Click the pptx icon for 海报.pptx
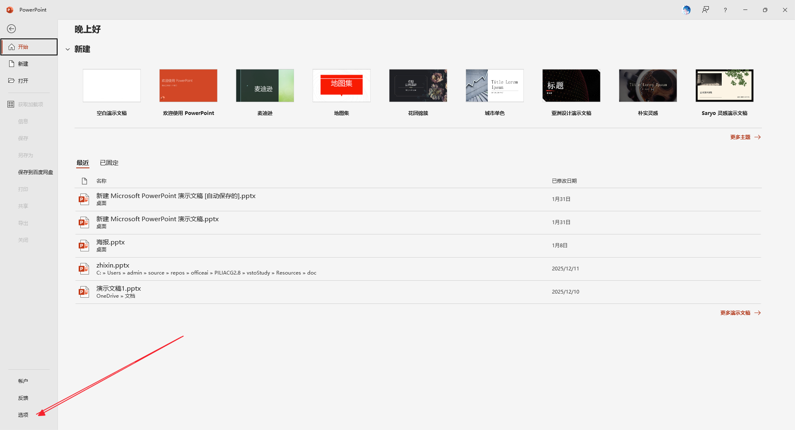 tap(84, 246)
